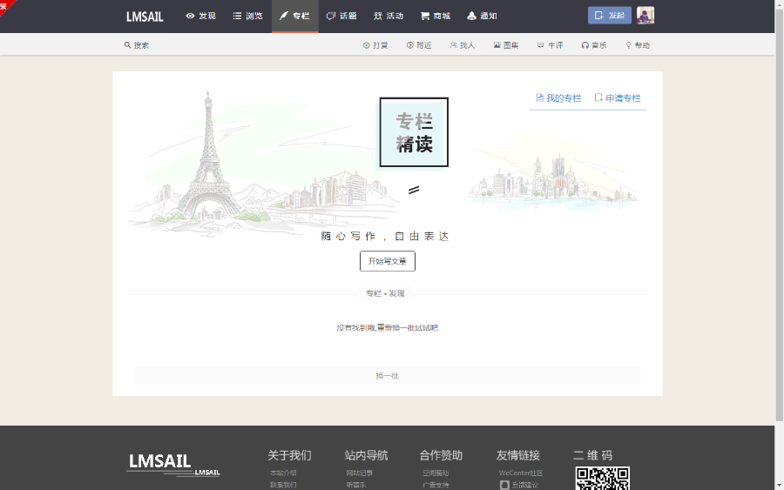The image size is (784, 490).
Task: Select the 专栏 (Column) tab
Action: 294,17
